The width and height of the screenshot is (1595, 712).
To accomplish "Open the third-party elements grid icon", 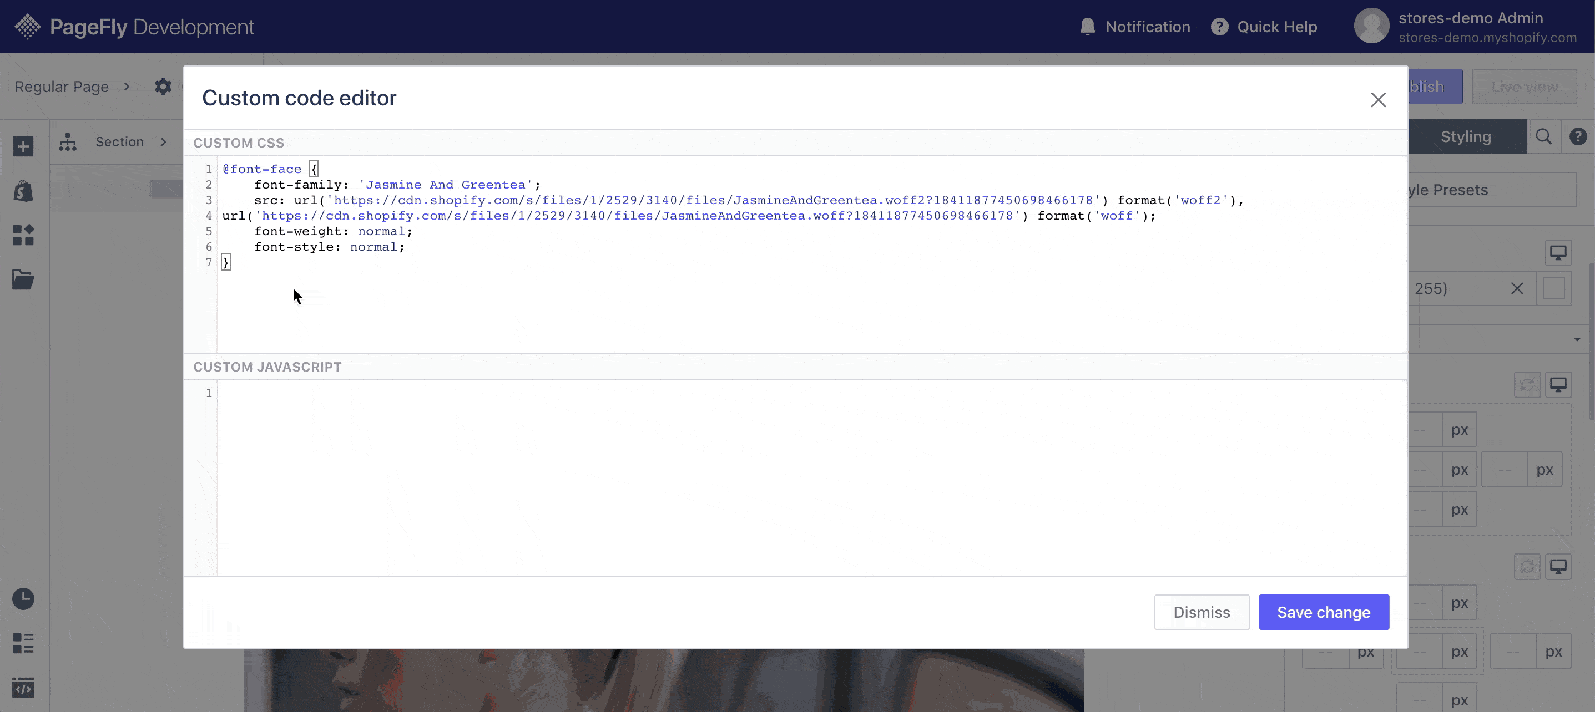I will click(23, 235).
